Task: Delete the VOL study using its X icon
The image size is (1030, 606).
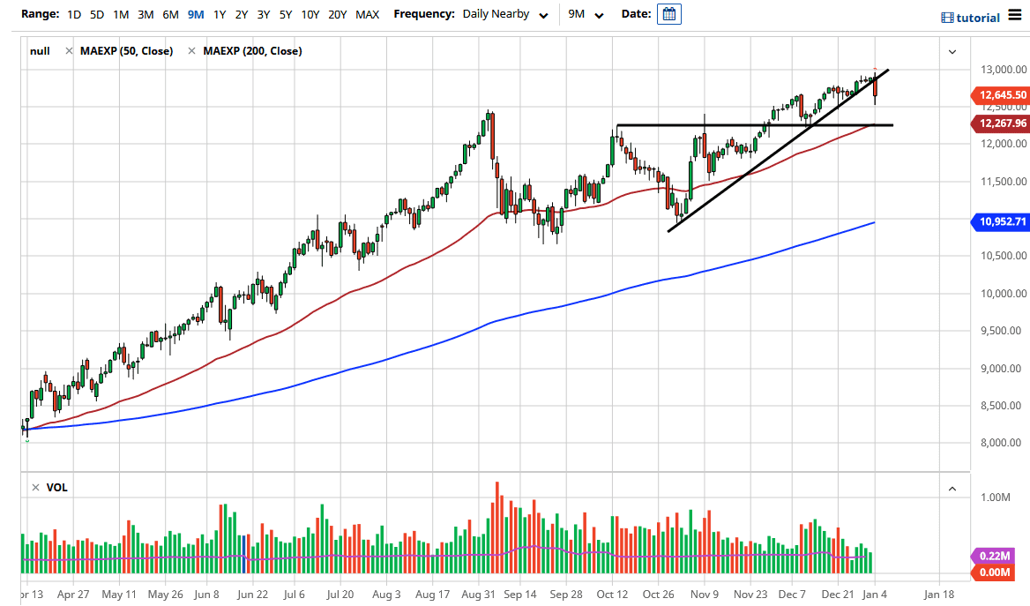Action: pos(34,486)
